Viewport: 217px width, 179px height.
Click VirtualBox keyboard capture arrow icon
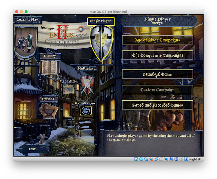(x=186, y=159)
